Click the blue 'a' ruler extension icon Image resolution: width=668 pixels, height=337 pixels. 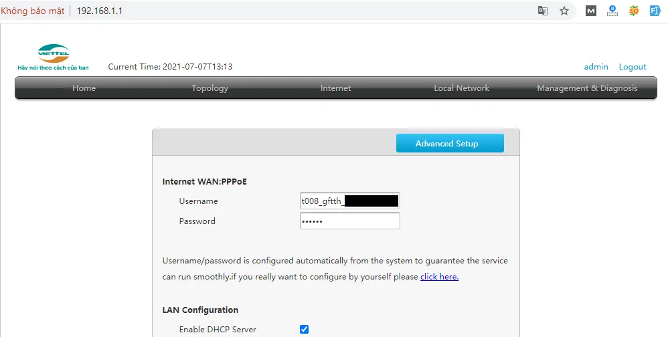(x=612, y=11)
